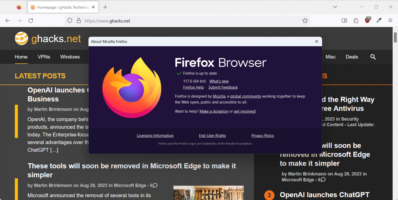Open the list all tabs dropdown
398x200 pixels.
(x=335, y=7)
